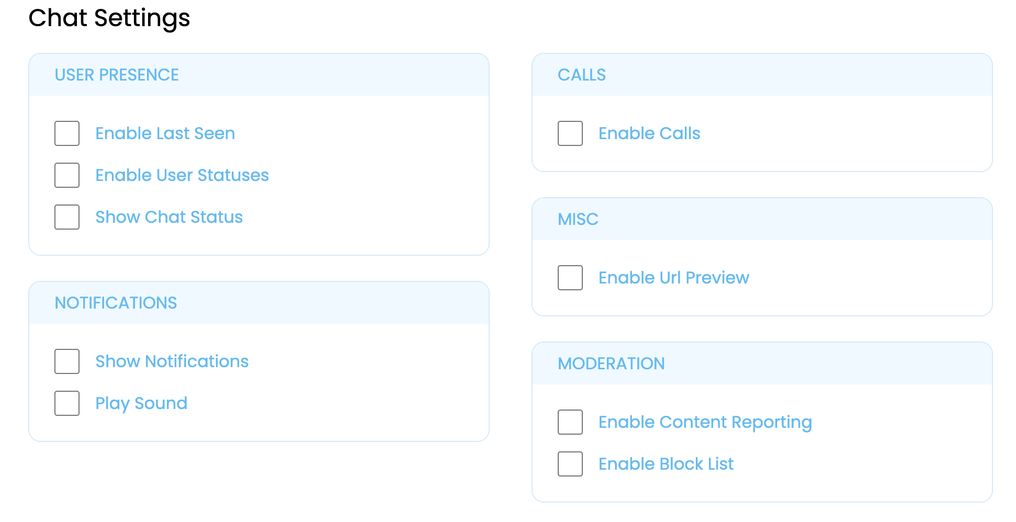
Task: Toggle the Show Chat Status checkbox
Action: point(67,217)
